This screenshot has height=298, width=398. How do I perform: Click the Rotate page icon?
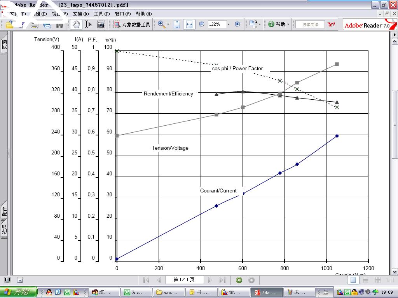(253, 24)
